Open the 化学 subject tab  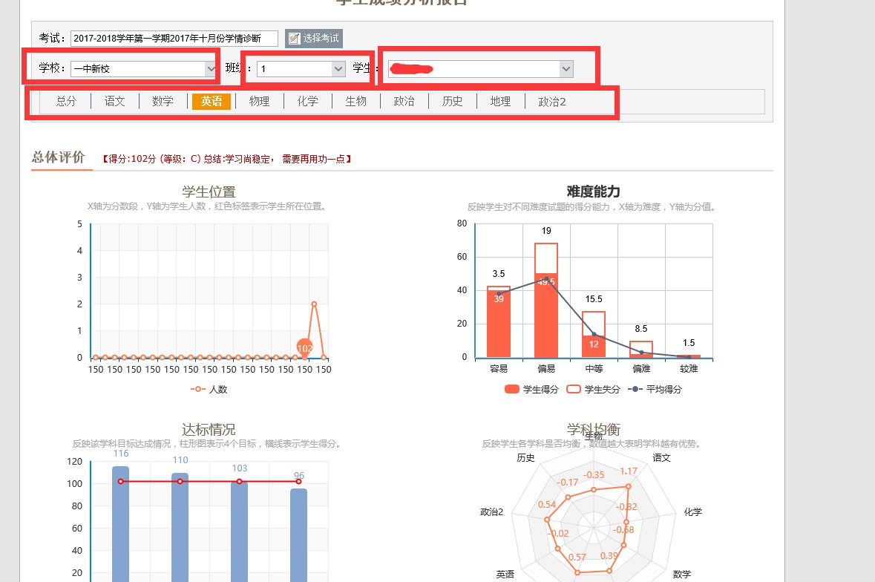[308, 102]
